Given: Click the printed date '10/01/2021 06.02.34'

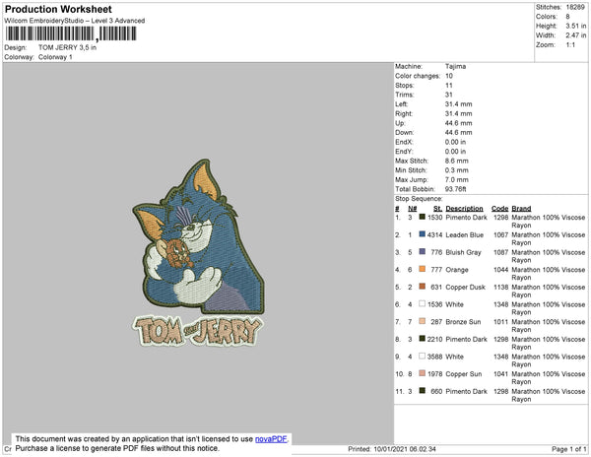Looking at the screenshot, I should pos(405,449).
